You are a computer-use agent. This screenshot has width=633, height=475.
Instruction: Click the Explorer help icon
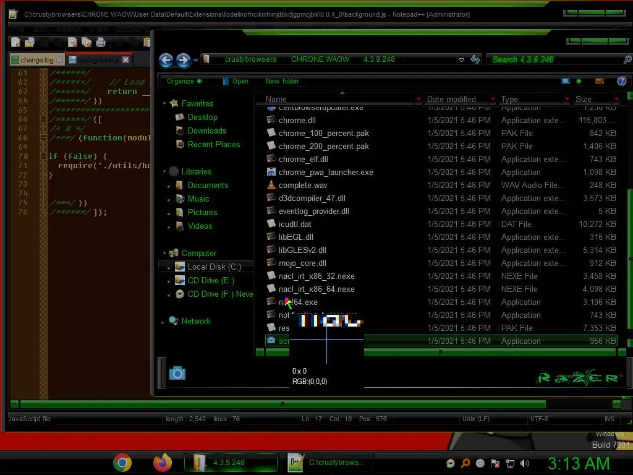[622, 81]
